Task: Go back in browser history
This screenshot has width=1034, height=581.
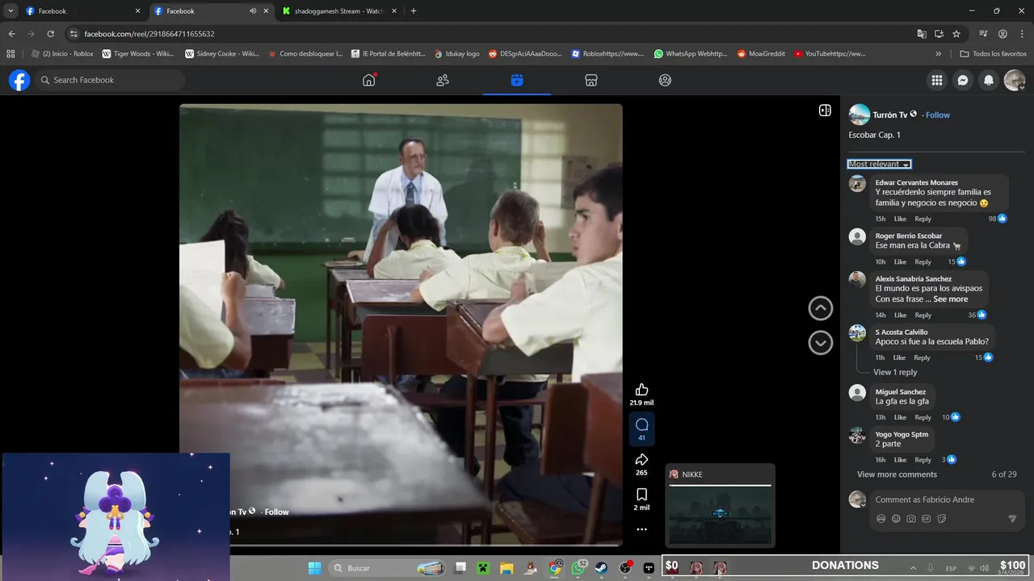Action: (11, 34)
